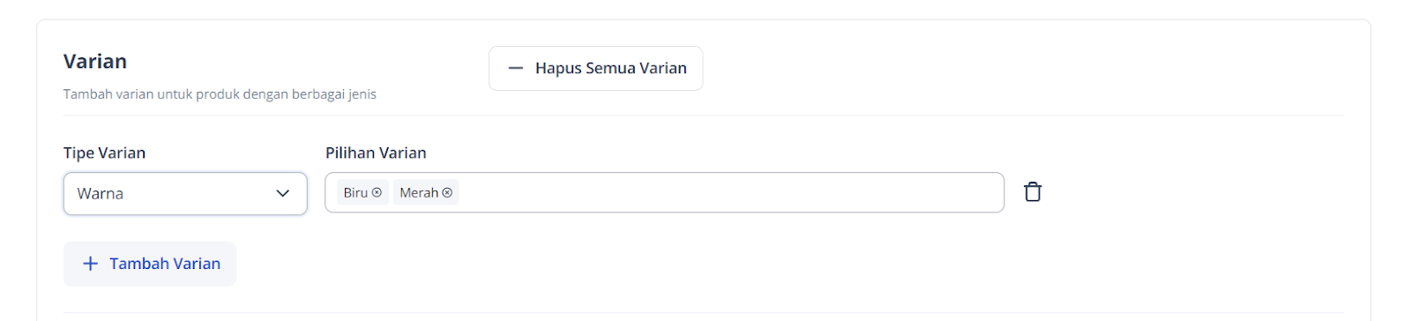
Task: Open the Tipe Varian combo box
Action: [x=185, y=193]
